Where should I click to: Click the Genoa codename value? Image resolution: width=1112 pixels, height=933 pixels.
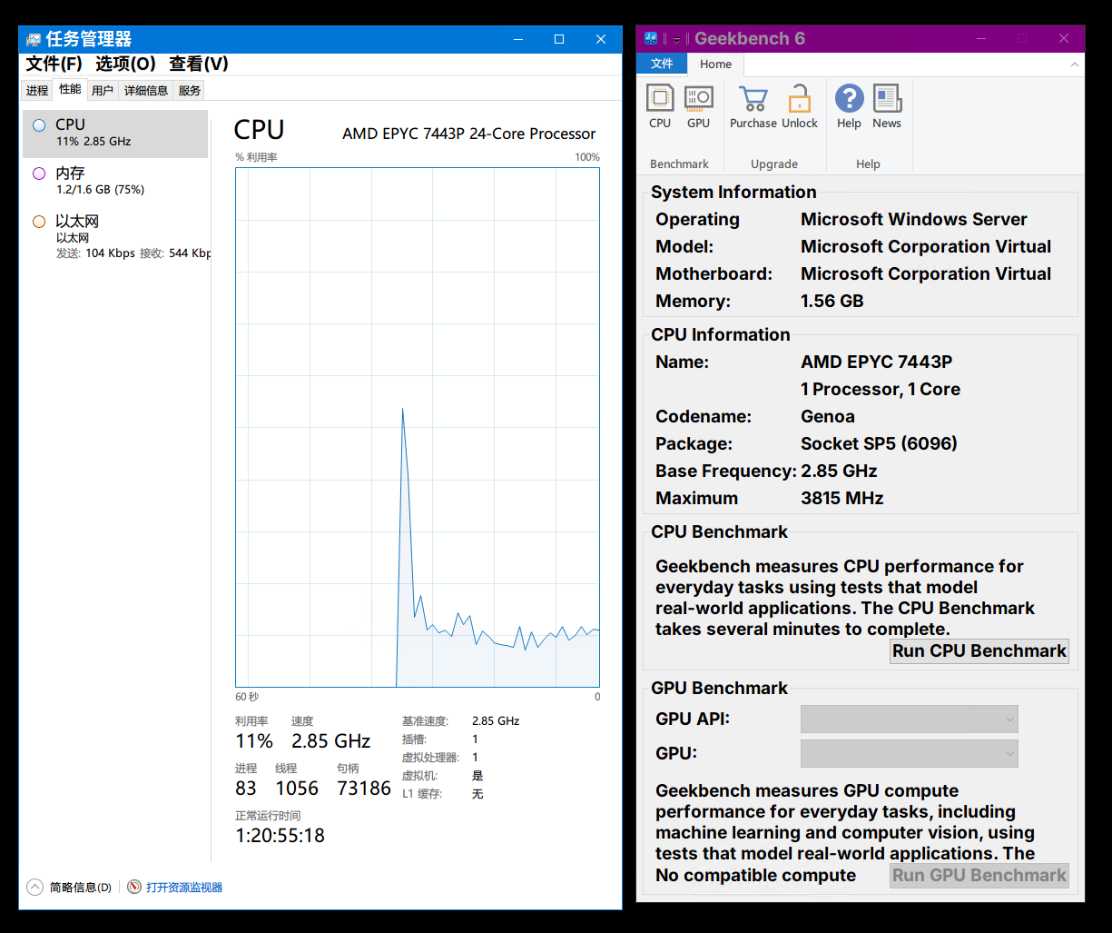click(x=828, y=416)
